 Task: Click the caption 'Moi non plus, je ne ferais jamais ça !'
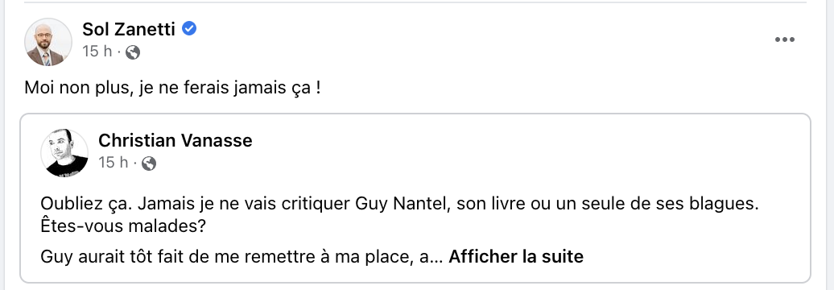click(x=173, y=89)
